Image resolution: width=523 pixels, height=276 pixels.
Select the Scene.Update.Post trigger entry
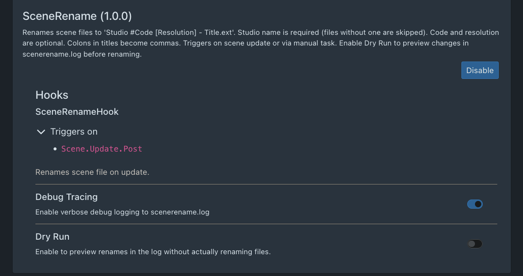point(102,149)
